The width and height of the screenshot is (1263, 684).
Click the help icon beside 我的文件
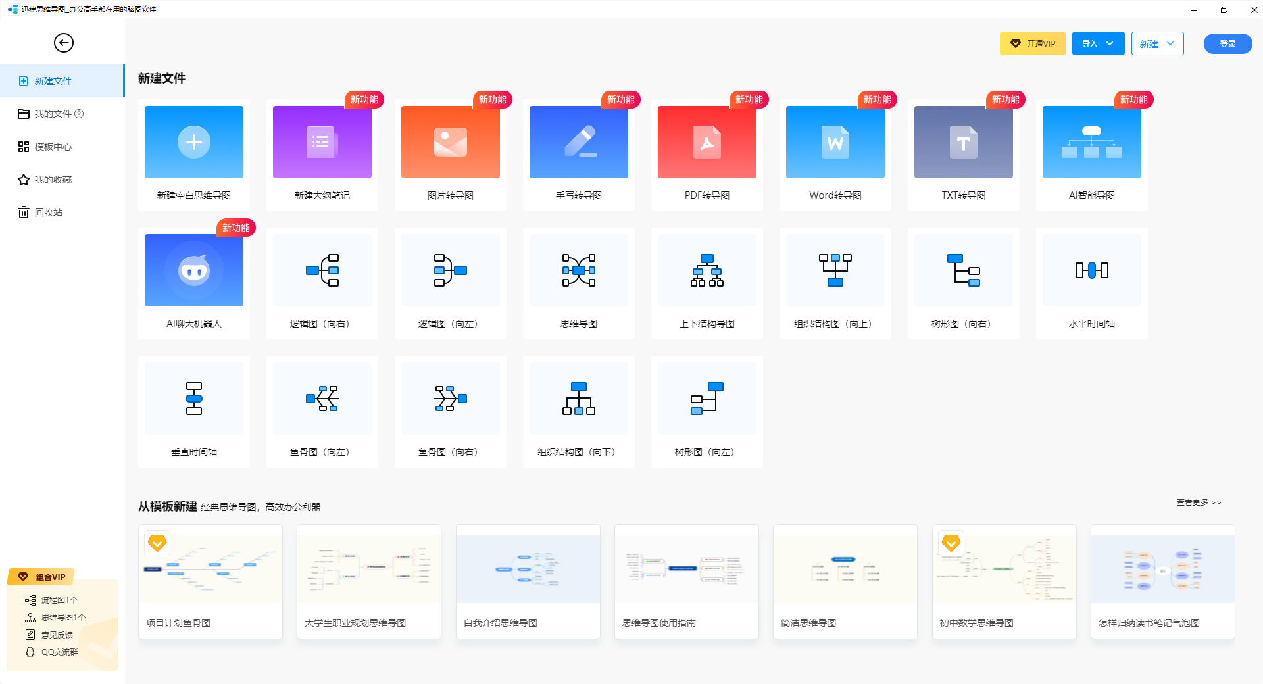coord(79,114)
